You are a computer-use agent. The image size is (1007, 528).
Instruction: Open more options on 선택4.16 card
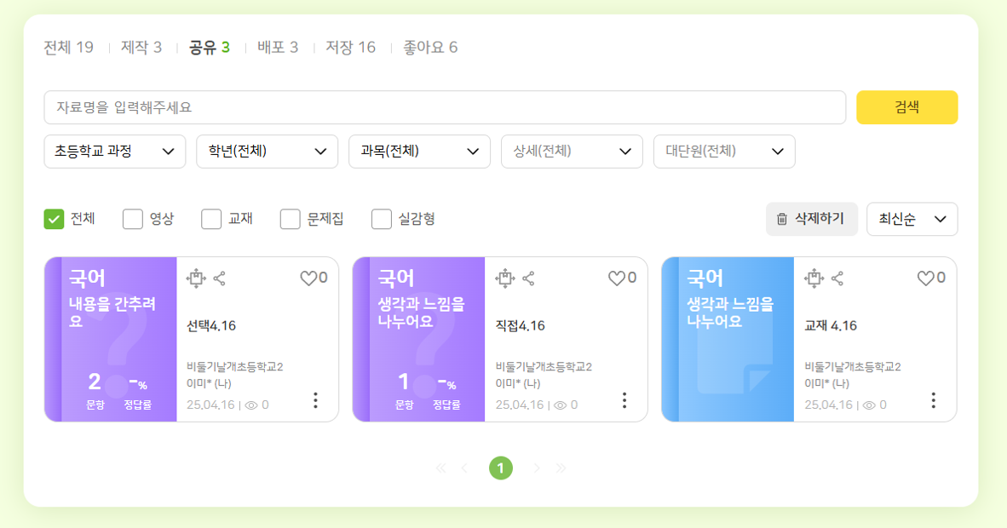(x=315, y=400)
